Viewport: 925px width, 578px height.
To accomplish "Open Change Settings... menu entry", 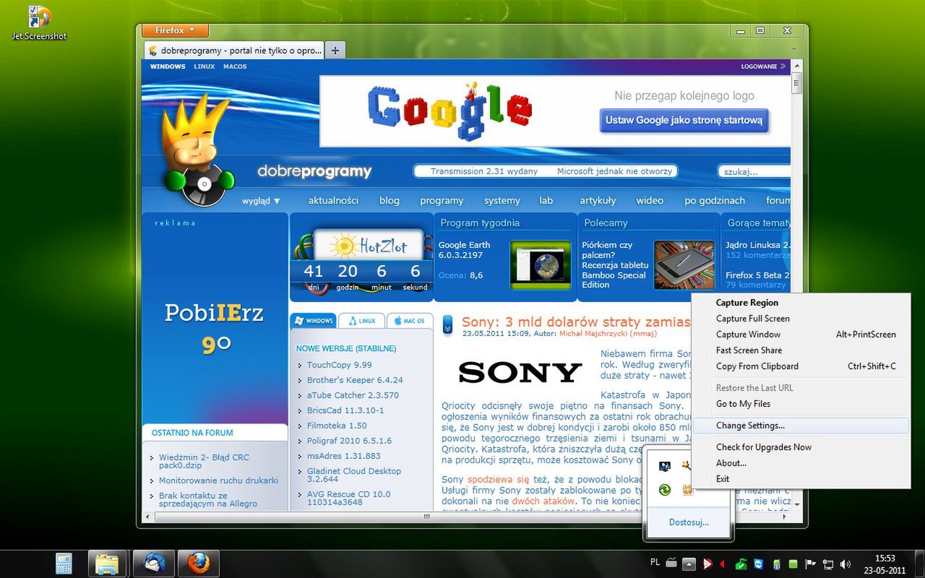I will click(x=801, y=426).
